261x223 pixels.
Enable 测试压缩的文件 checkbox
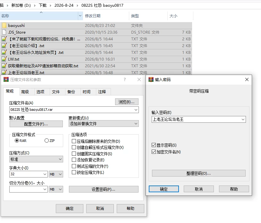74,166
